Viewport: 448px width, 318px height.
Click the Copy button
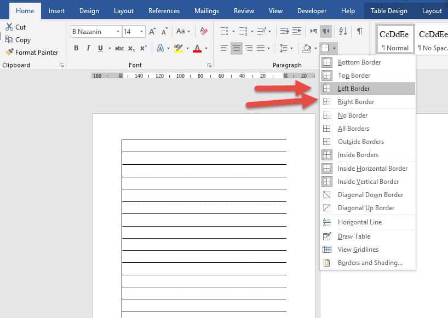click(22, 39)
